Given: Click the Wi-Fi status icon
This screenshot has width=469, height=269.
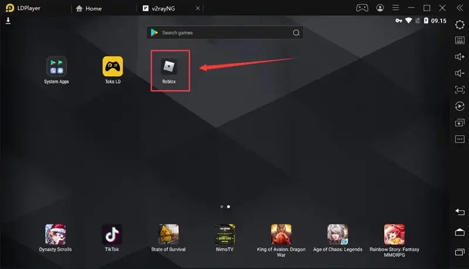Looking at the screenshot, I should coord(408,21).
